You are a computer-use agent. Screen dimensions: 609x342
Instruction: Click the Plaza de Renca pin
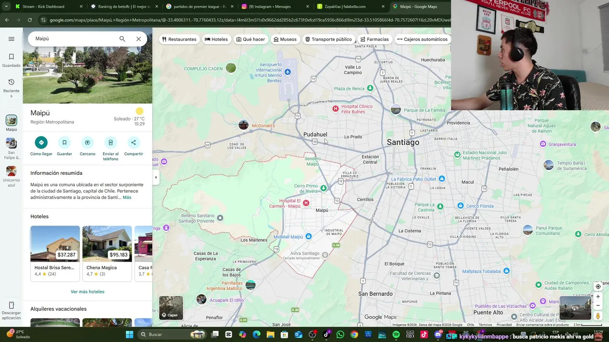coord(370,88)
